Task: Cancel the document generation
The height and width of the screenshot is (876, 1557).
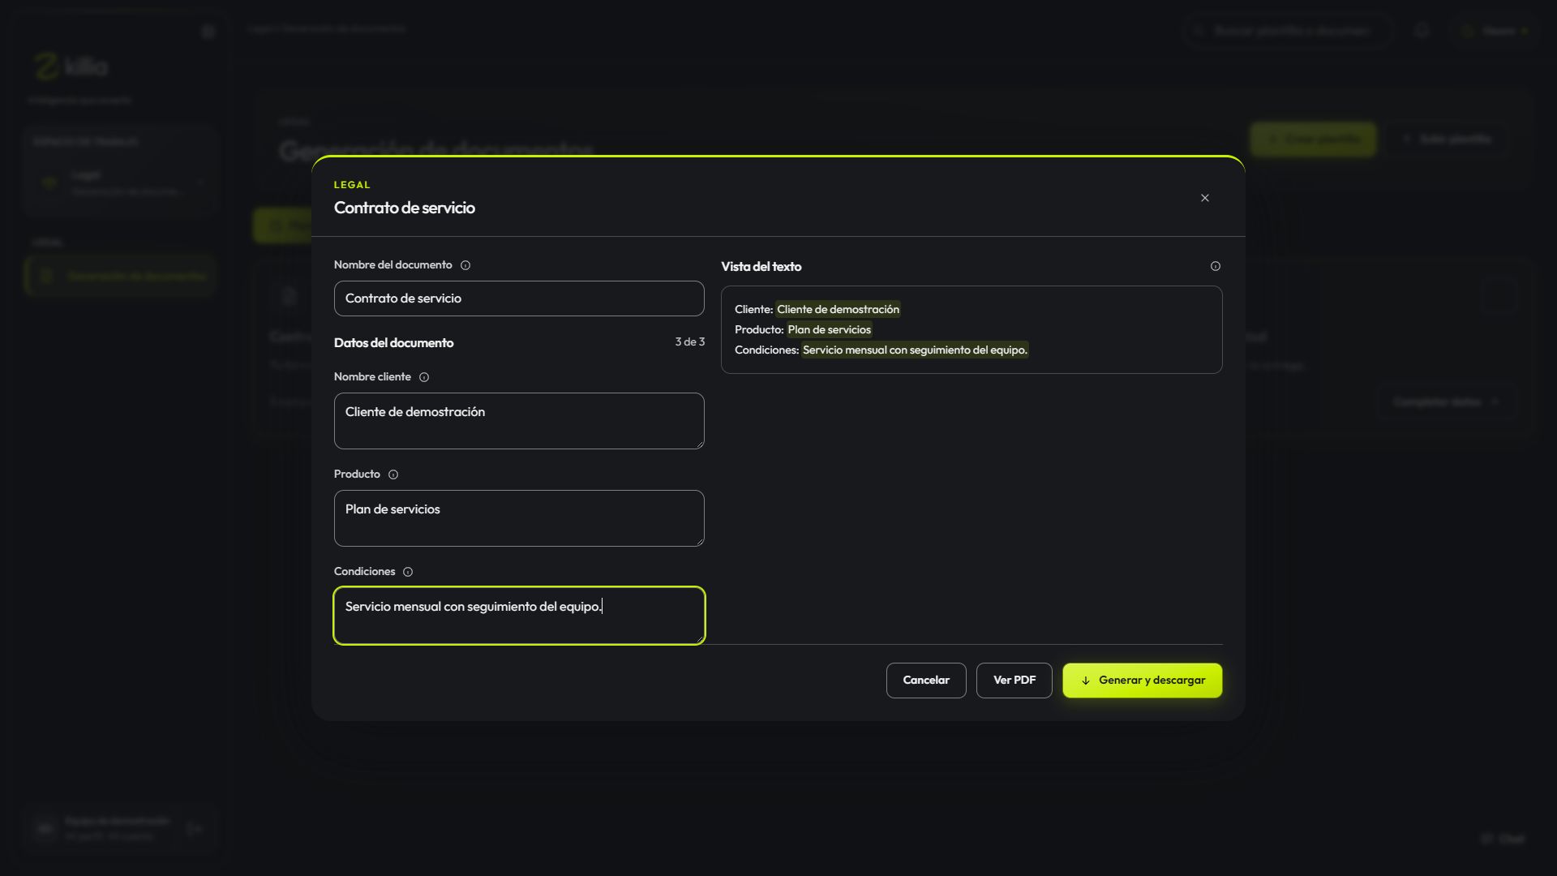Action: tap(926, 681)
